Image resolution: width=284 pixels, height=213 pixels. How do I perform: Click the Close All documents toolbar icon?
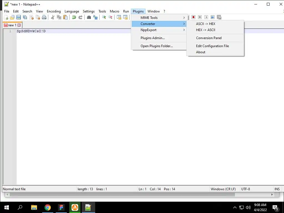tap(38, 17)
